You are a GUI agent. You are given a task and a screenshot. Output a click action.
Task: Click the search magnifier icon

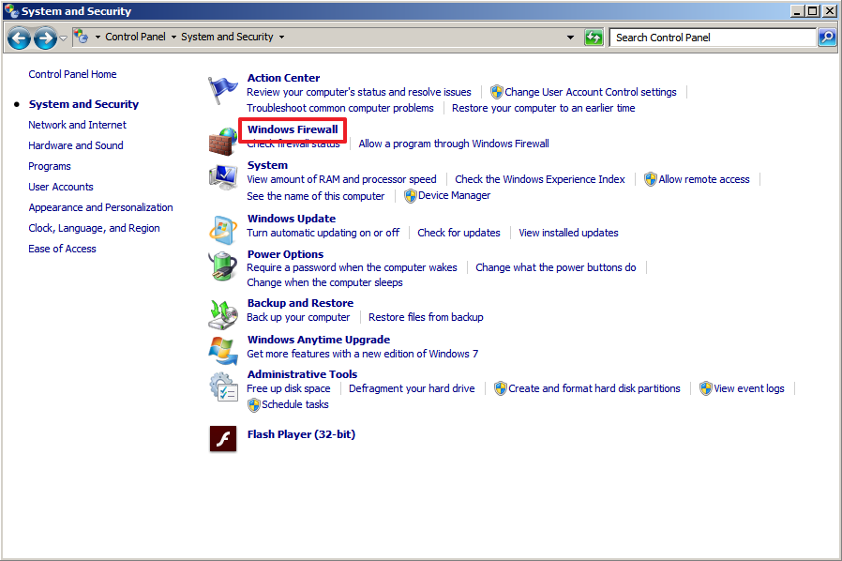pos(825,37)
